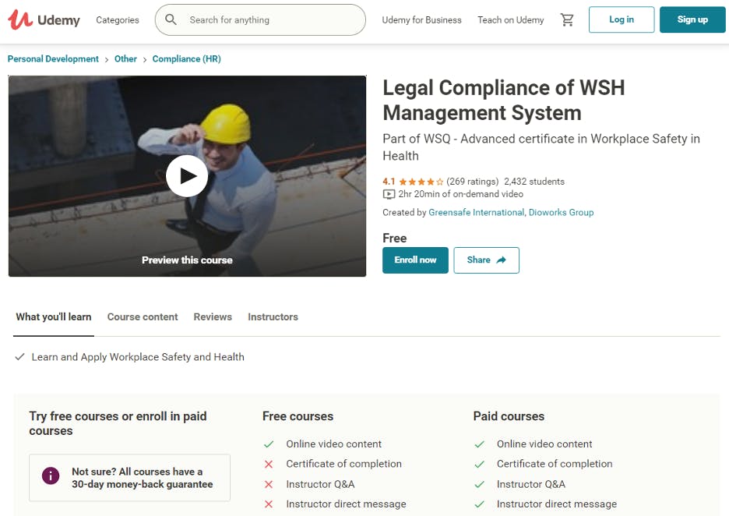729x516 pixels.
Task: Open the shopping cart
Action: pos(567,19)
